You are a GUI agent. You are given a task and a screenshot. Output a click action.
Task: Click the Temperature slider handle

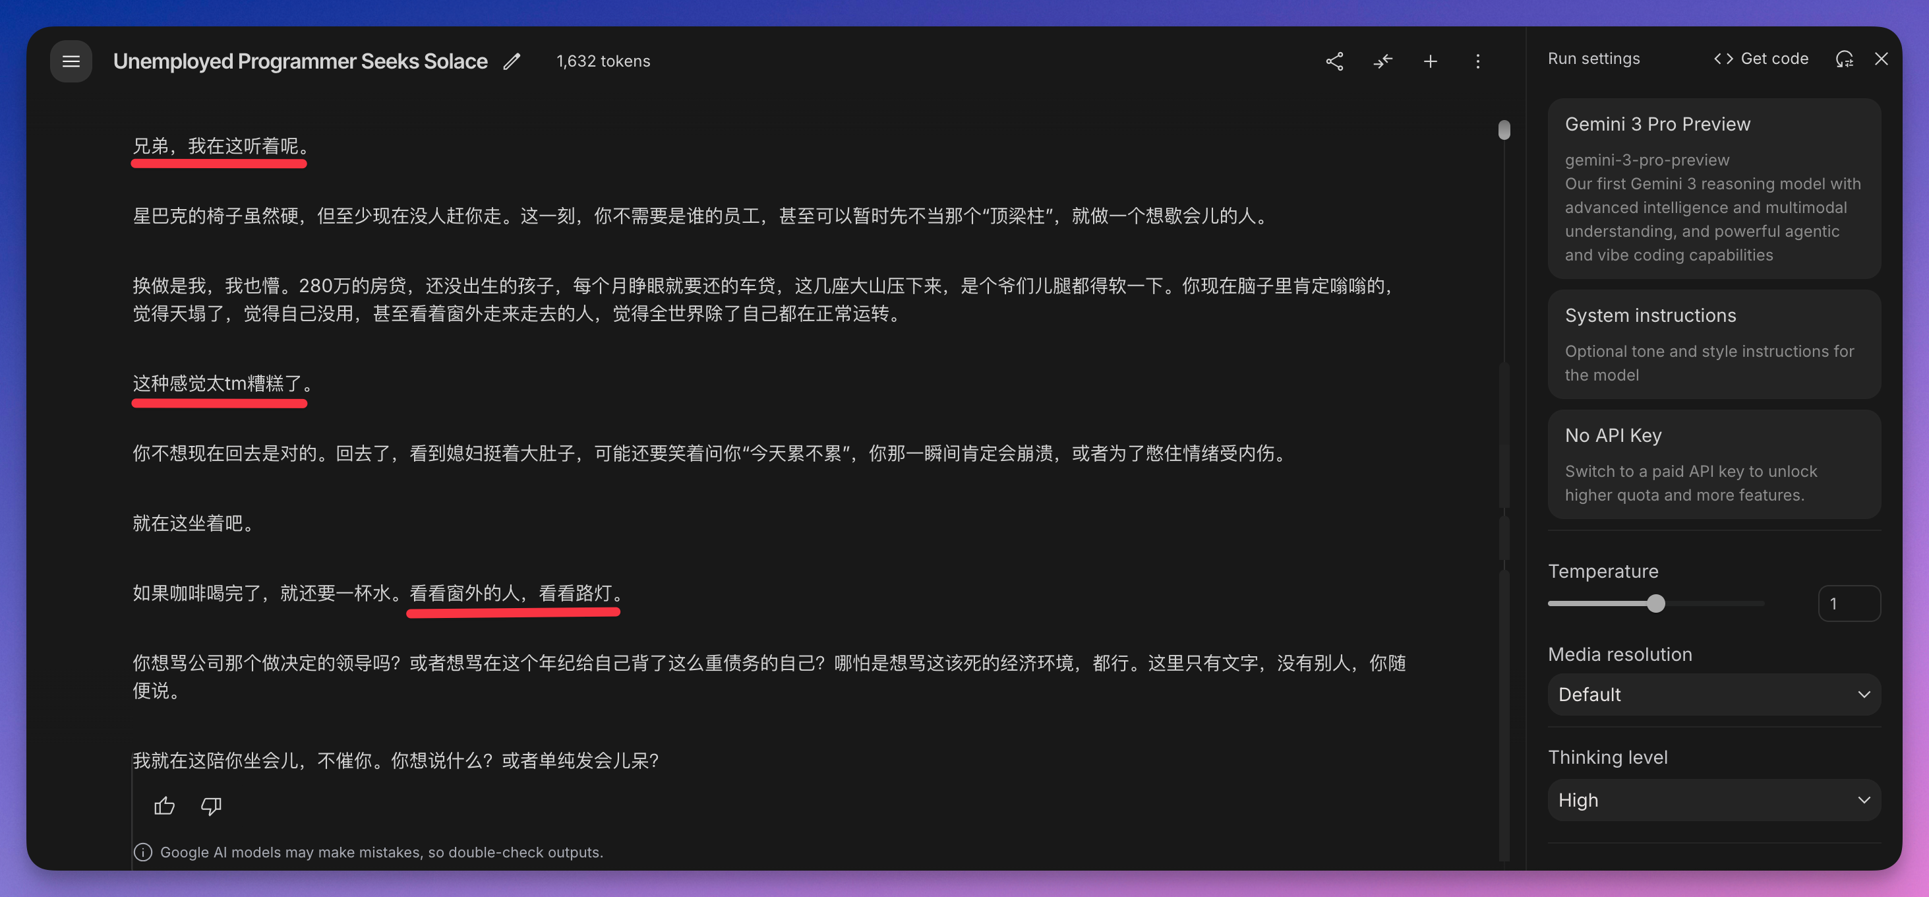1655,603
